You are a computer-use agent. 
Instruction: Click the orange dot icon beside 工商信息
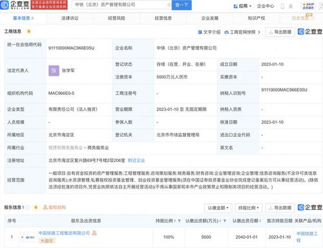pyautogui.click(x=28, y=32)
